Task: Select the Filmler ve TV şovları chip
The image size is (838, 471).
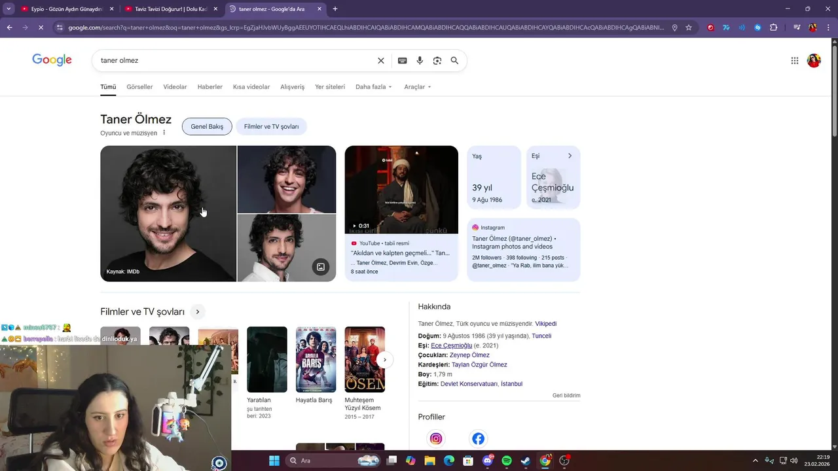Action: click(272, 126)
